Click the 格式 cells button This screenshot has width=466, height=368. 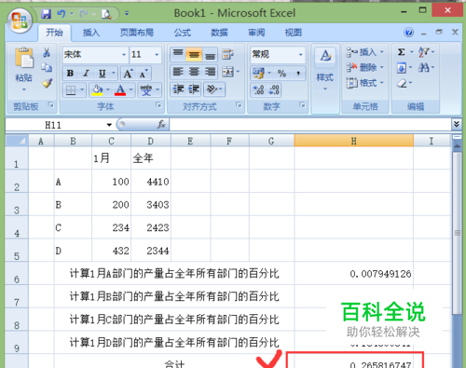pyautogui.click(x=364, y=83)
